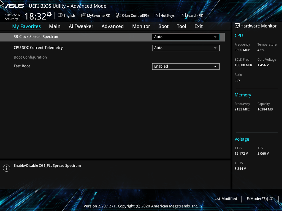
Task: Go to the Monitor tab
Action: coord(141,26)
